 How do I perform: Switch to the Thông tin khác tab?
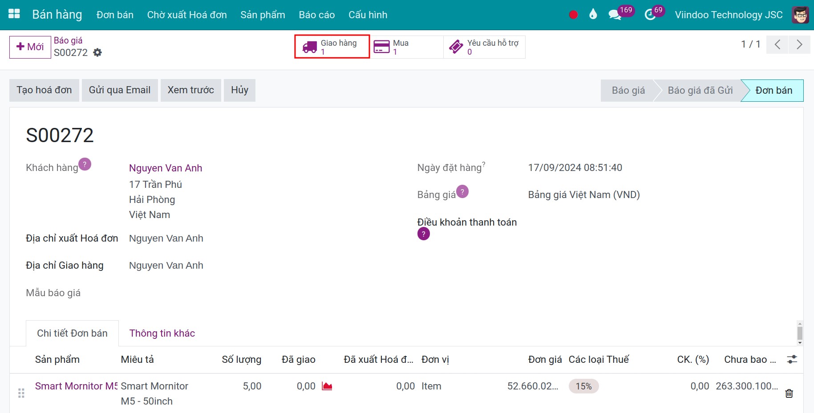(162, 333)
